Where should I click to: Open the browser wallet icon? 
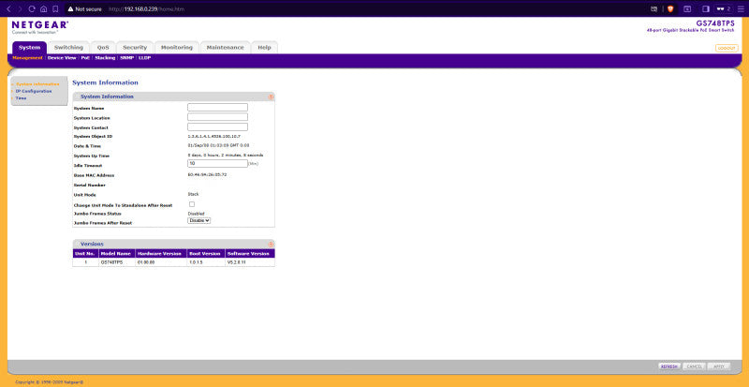[687, 8]
